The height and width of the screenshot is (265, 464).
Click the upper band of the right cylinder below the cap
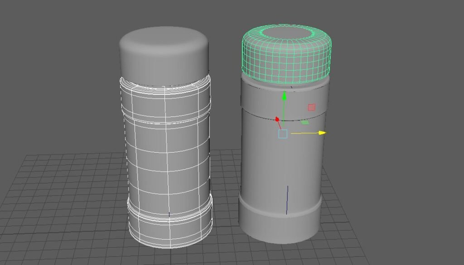coord(284,99)
